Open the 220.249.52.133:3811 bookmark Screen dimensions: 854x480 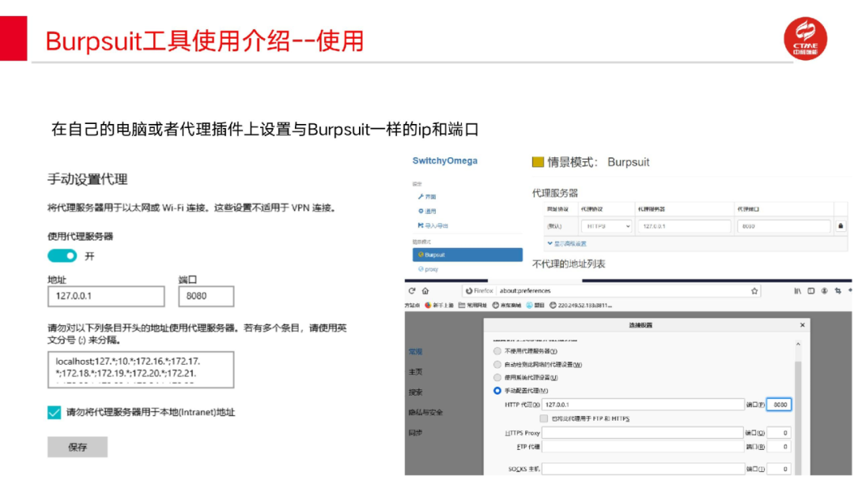click(x=580, y=306)
